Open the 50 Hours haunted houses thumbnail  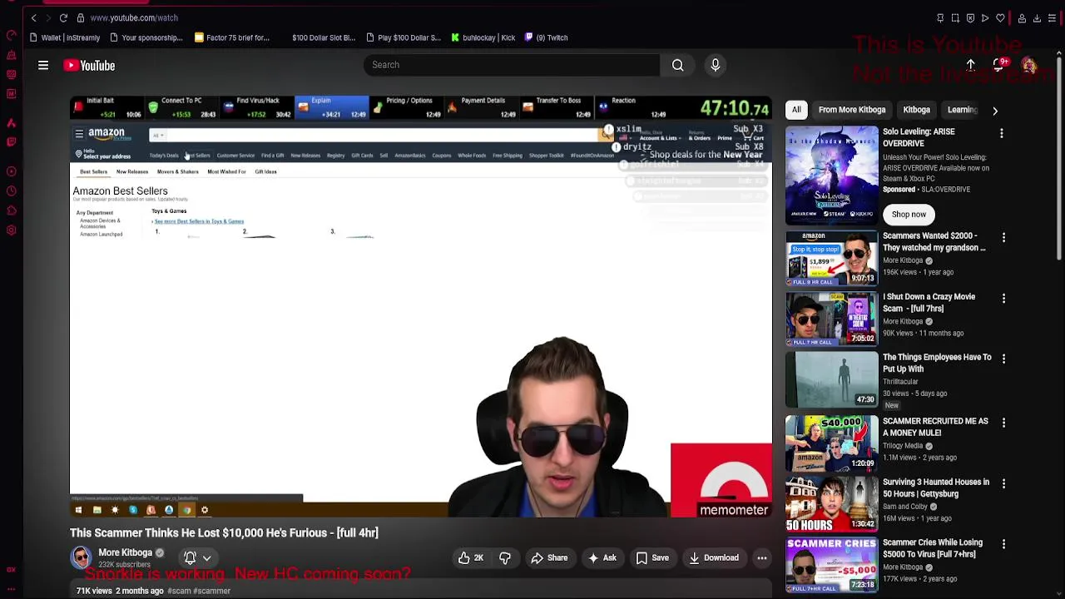pyautogui.click(x=832, y=505)
